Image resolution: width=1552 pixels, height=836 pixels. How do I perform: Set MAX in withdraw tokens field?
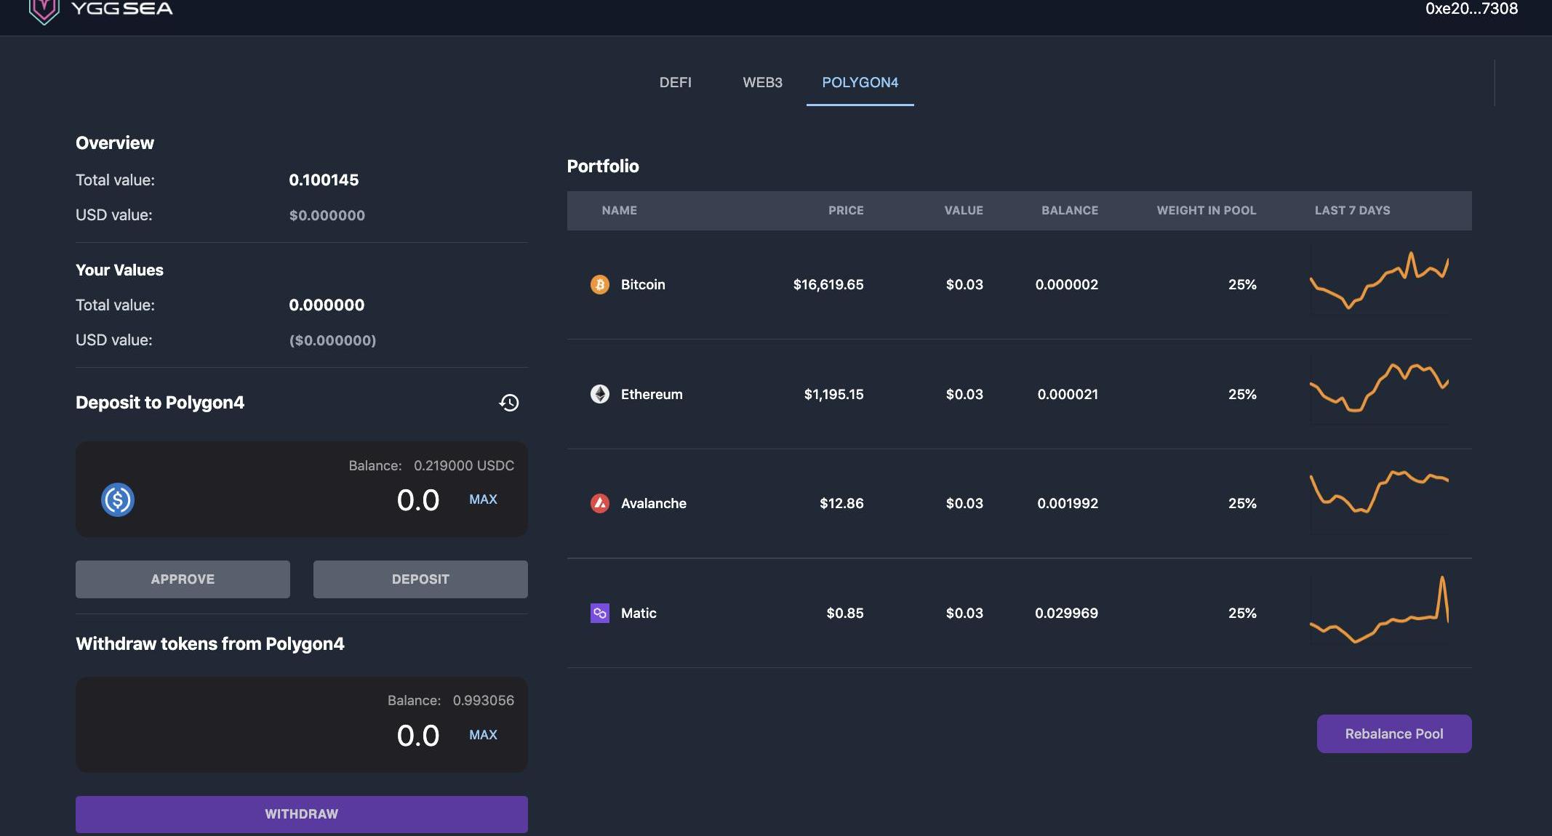click(x=483, y=735)
